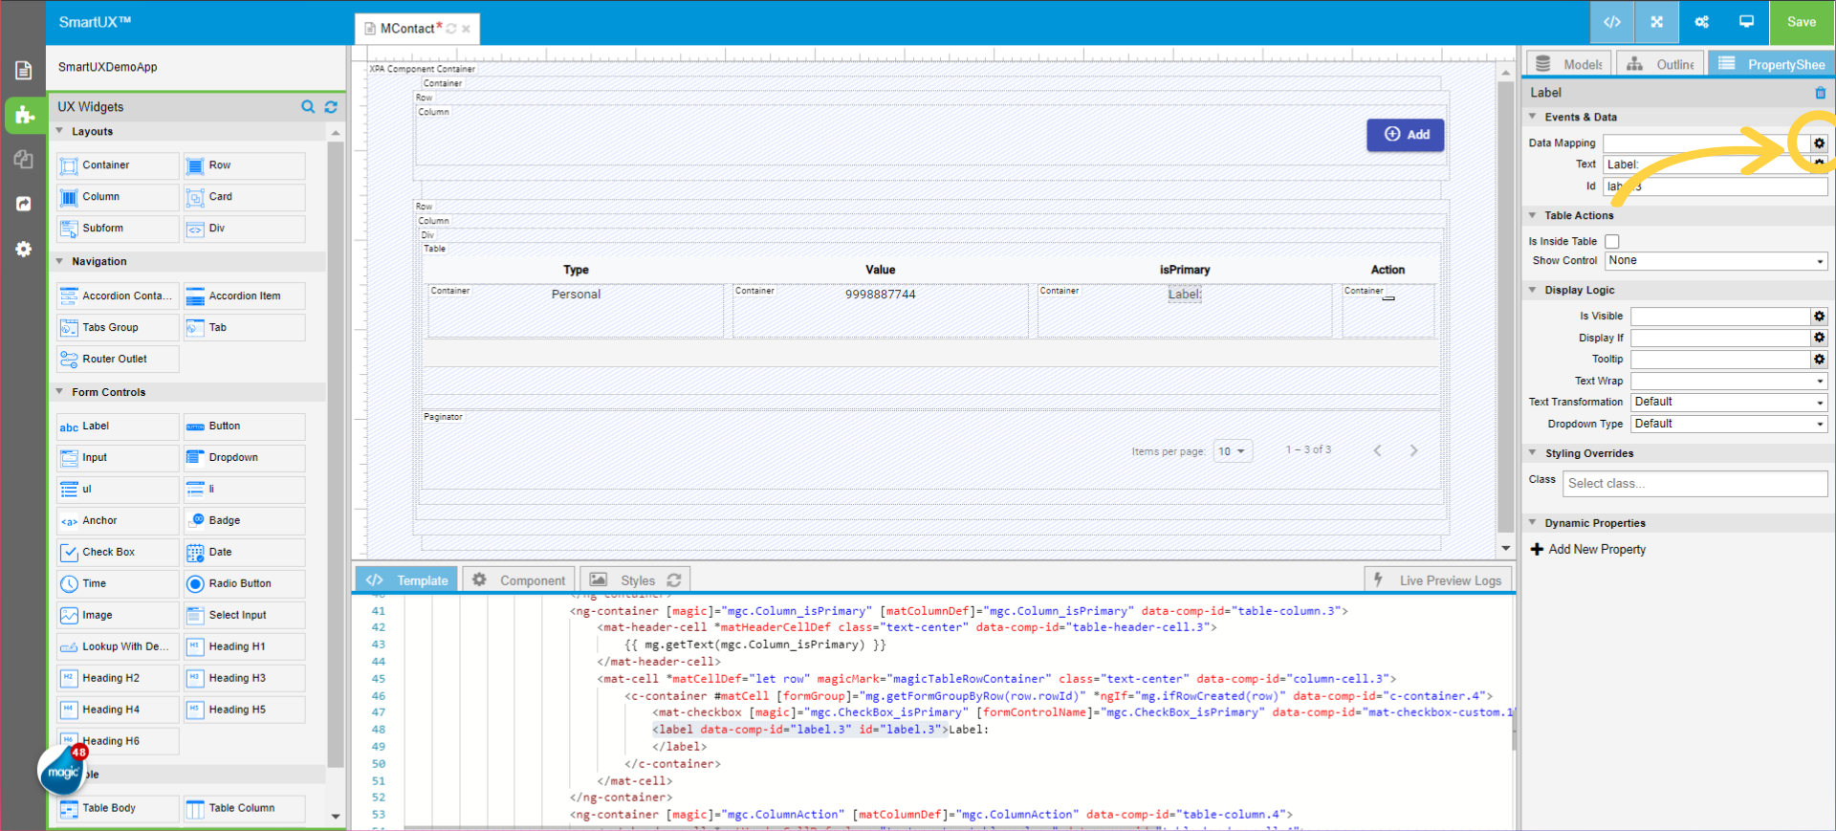The width and height of the screenshot is (1836, 831).
Task: Select the Check Box widget
Action: 118,553
